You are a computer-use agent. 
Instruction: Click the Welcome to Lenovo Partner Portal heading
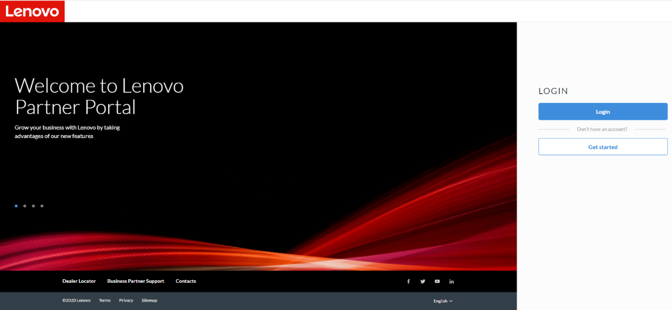click(99, 96)
